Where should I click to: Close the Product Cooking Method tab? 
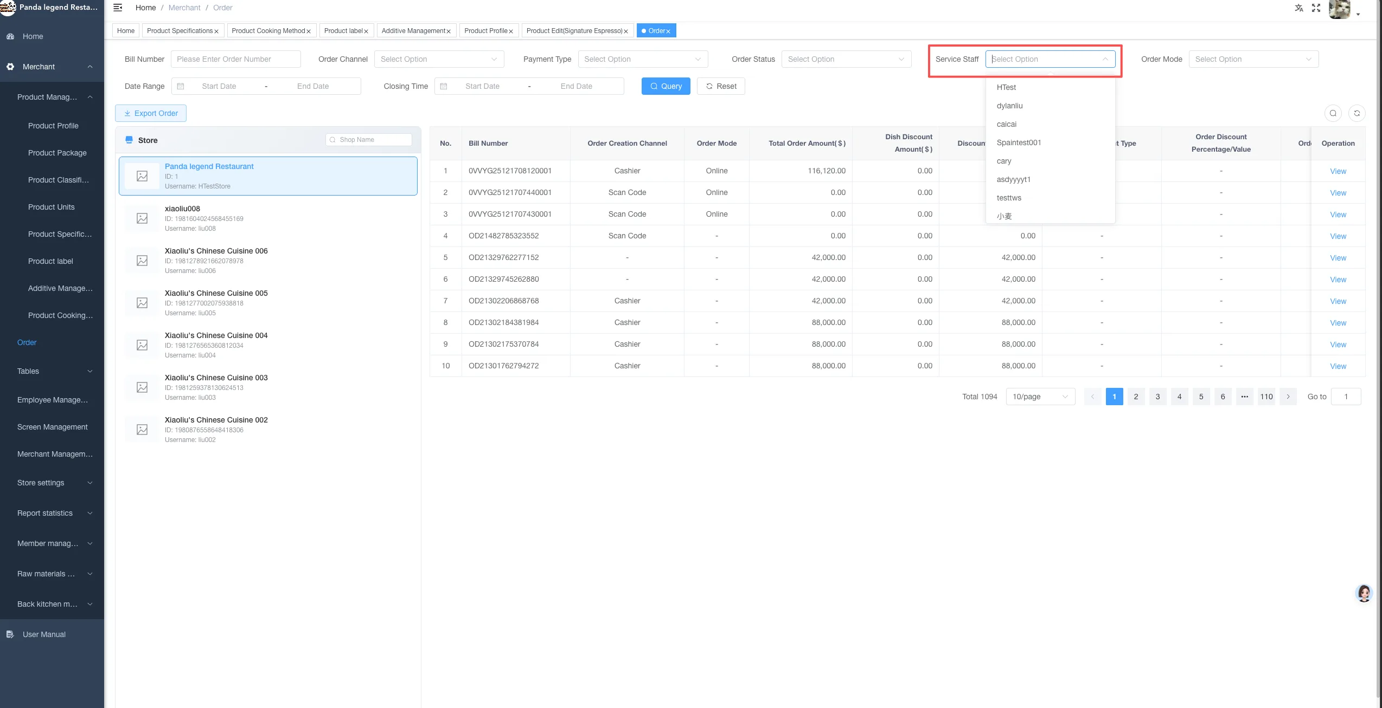309,31
